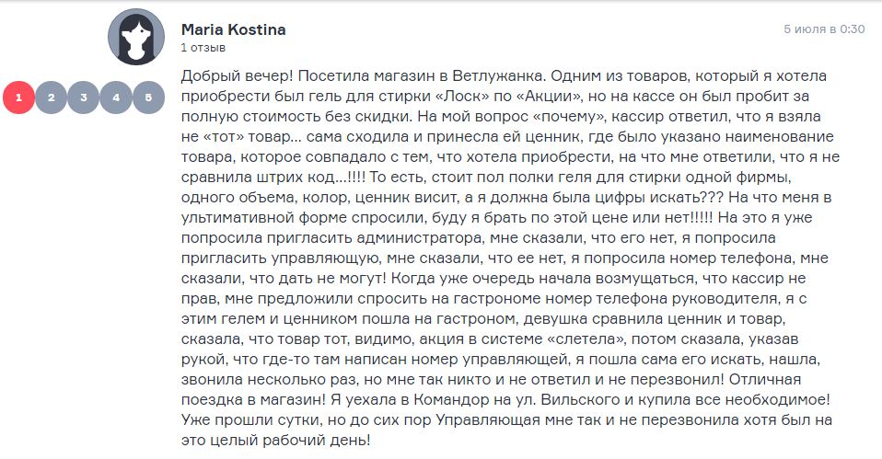This screenshot has height=459, width=882.
Task: Open the "1 отзыв" review count
Action: (x=203, y=48)
